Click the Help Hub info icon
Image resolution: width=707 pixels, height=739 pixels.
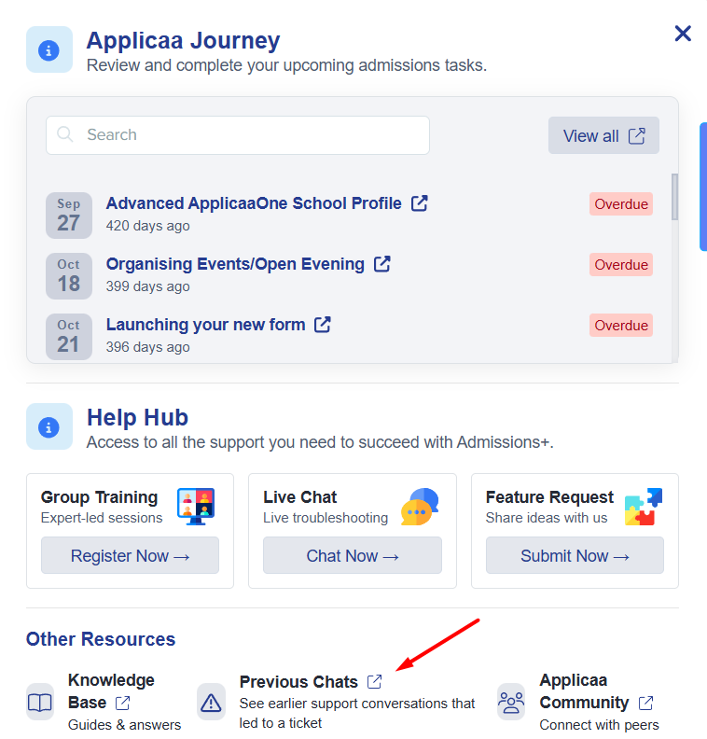49,426
